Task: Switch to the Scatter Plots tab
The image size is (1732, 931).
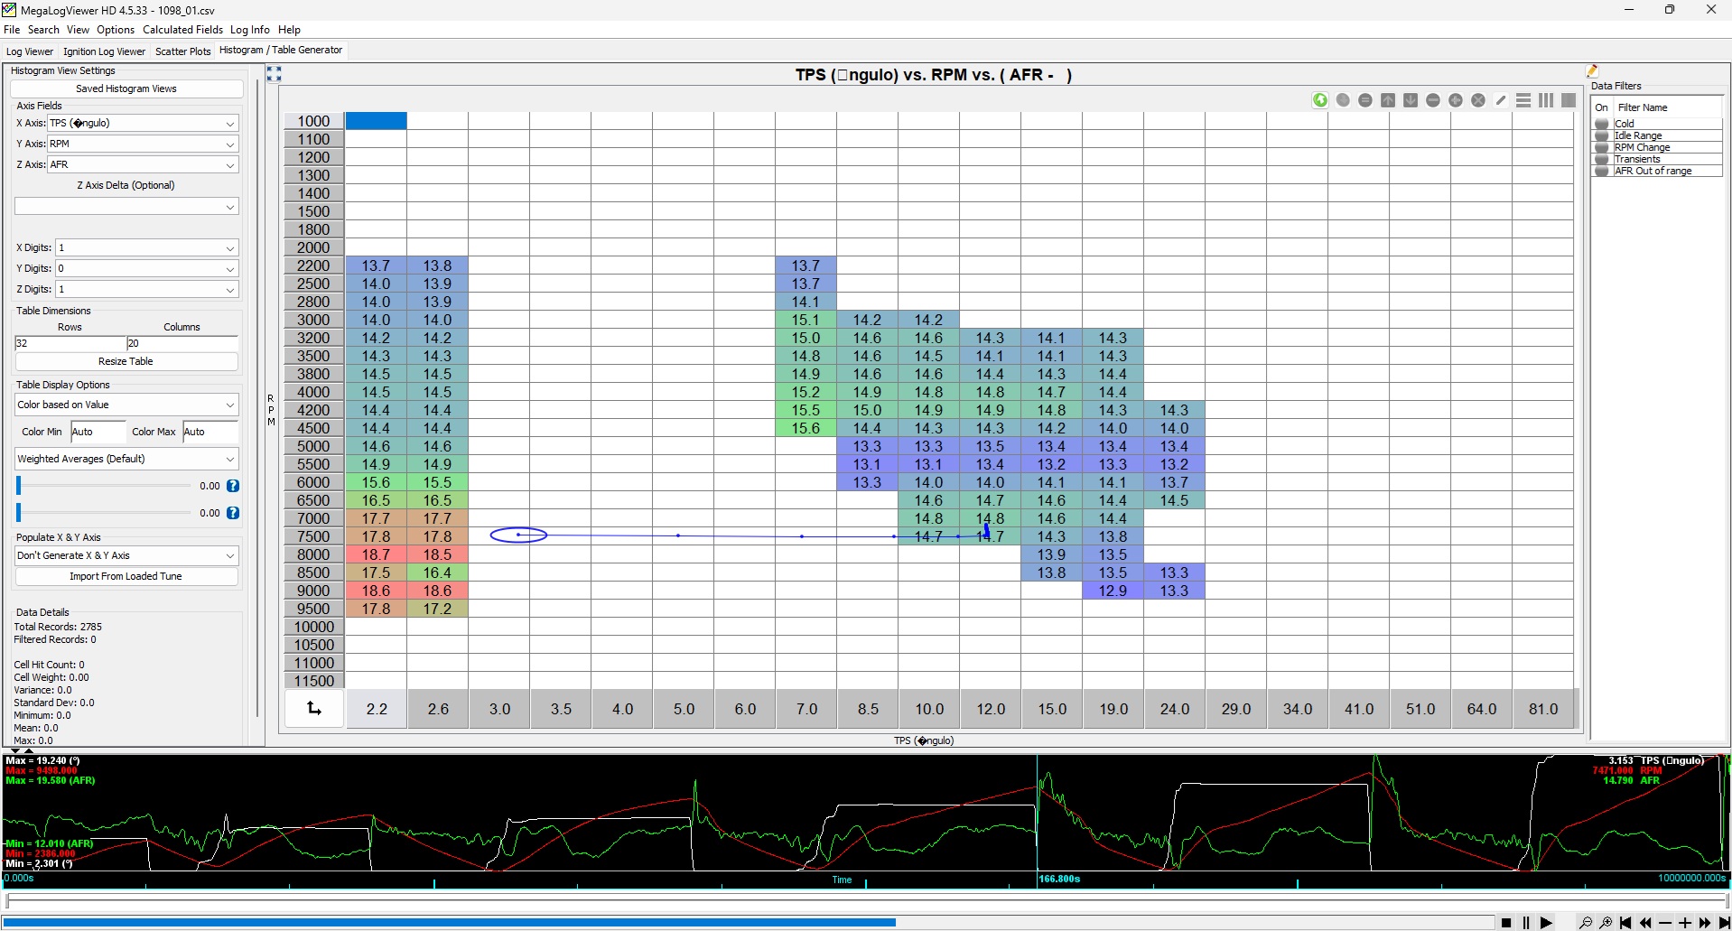Action: pyautogui.click(x=182, y=51)
